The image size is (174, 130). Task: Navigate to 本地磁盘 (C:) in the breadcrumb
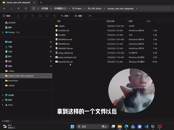[60, 9]
